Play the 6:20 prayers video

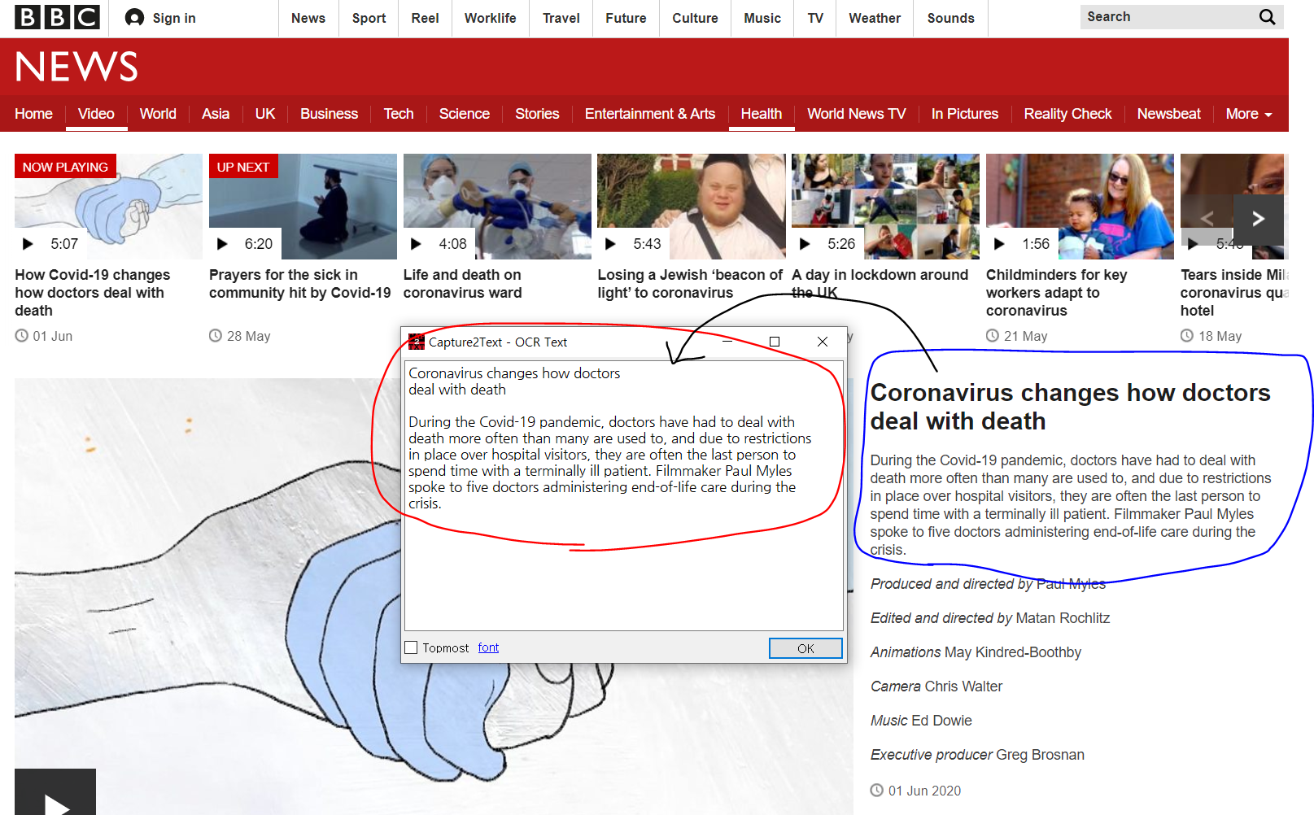pos(222,244)
